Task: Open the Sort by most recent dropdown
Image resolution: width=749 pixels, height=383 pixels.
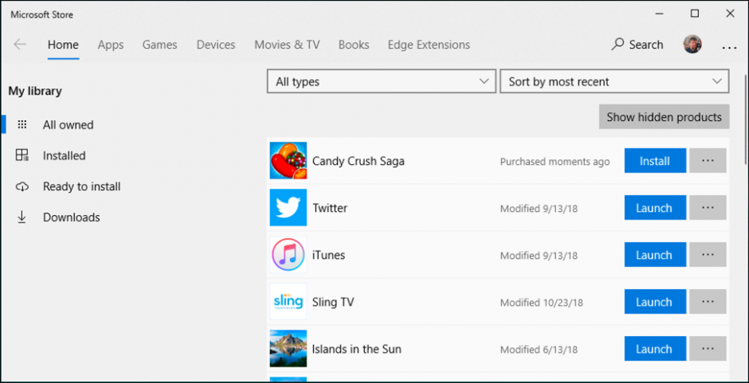Action: 614,81
